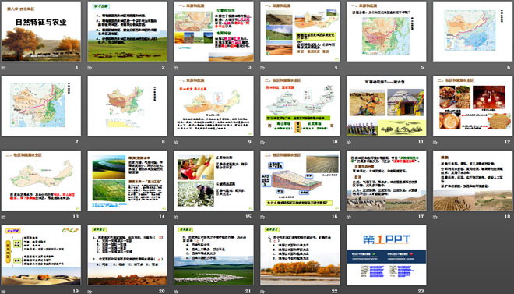Click the slide number 7 label

click(76, 142)
